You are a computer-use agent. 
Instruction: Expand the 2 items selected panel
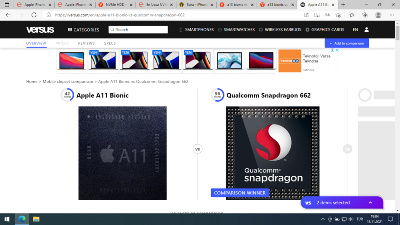(342, 202)
